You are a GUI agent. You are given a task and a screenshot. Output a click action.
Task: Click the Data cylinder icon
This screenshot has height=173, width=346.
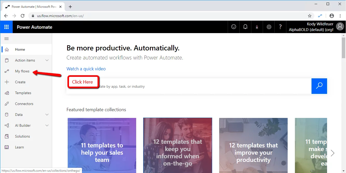click(x=7, y=115)
